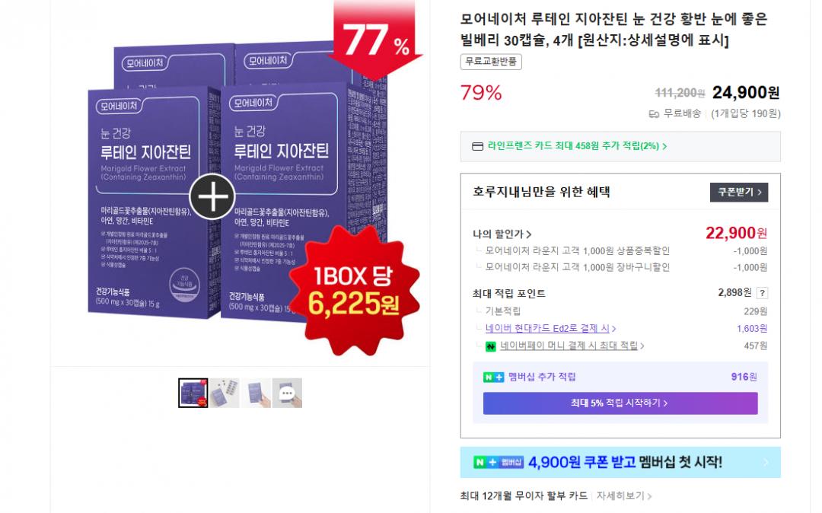Click 자세히보기 for interest-free installment cards
This screenshot has height=513, width=822.
(x=624, y=495)
